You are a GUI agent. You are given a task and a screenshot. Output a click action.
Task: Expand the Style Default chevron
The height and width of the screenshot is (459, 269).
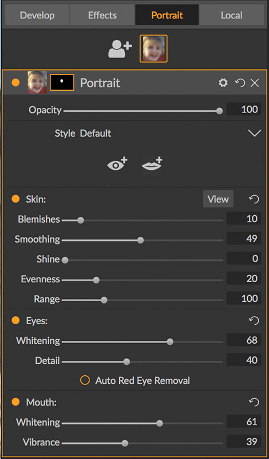(x=254, y=134)
